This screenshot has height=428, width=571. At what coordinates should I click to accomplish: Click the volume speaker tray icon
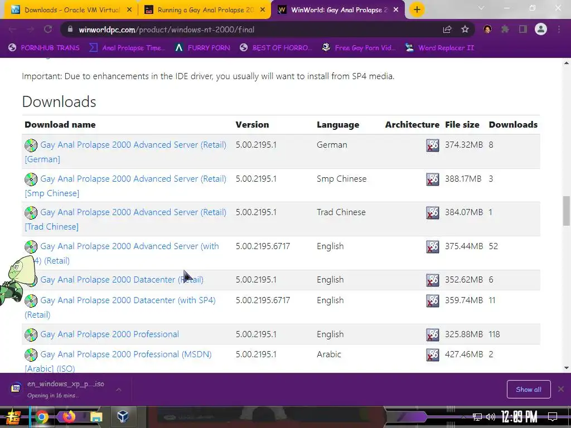tap(491, 417)
